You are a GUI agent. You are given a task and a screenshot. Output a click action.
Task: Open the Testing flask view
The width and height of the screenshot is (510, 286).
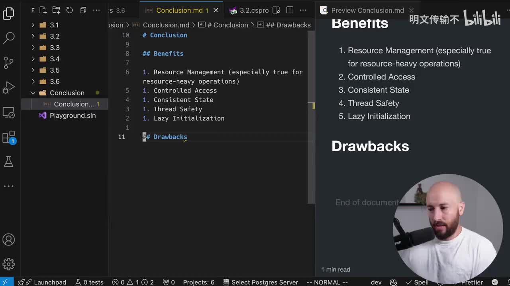(x=9, y=162)
